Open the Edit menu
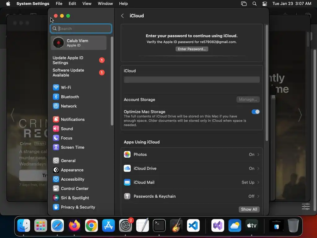 point(72,4)
